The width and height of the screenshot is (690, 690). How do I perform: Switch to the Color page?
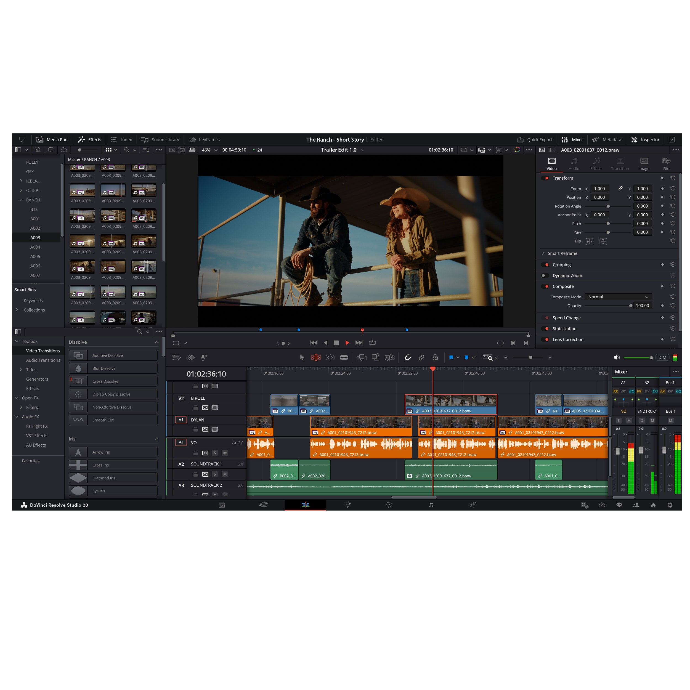point(389,505)
